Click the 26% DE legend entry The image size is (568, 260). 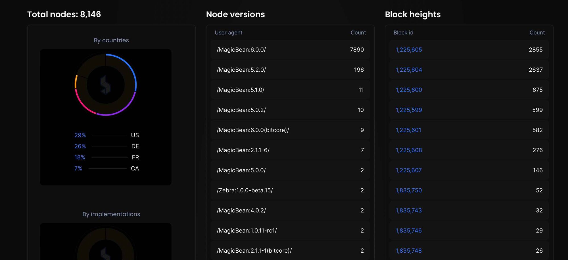(106, 146)
